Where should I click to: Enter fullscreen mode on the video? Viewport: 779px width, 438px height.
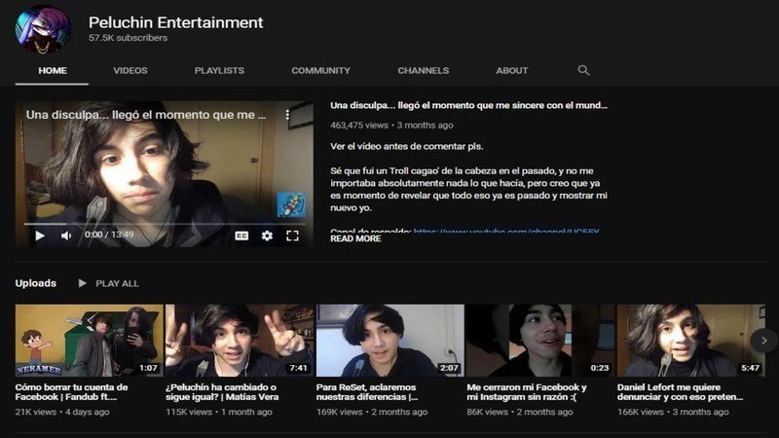pyautogui.click(x=292, y=236)
